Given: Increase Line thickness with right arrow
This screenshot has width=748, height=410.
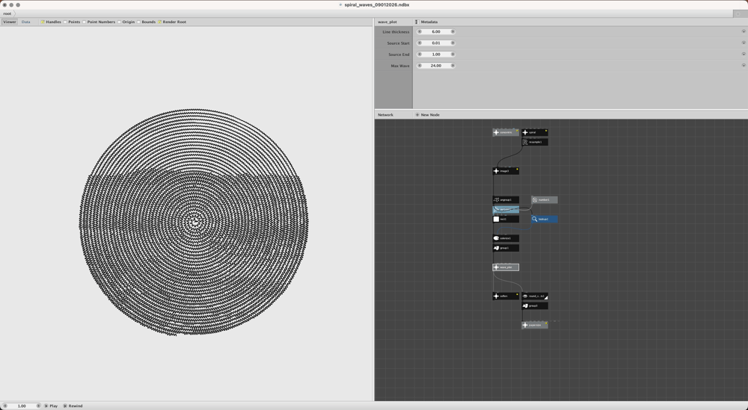Looking at the screenshot, I should [x=453, y=31].
